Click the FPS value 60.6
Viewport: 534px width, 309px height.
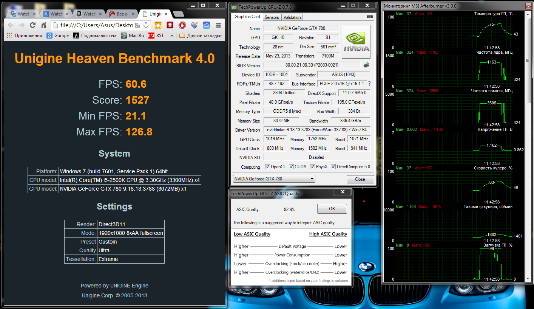(136, 84)
